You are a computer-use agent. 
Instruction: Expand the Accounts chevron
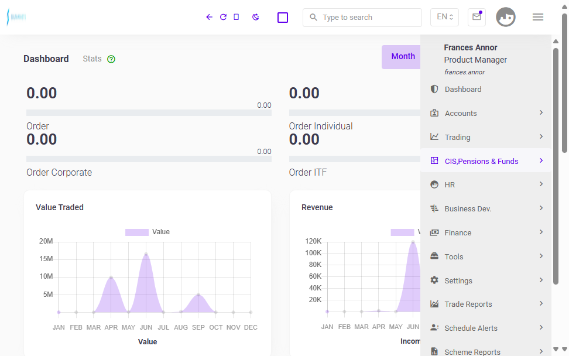[541, 112]
